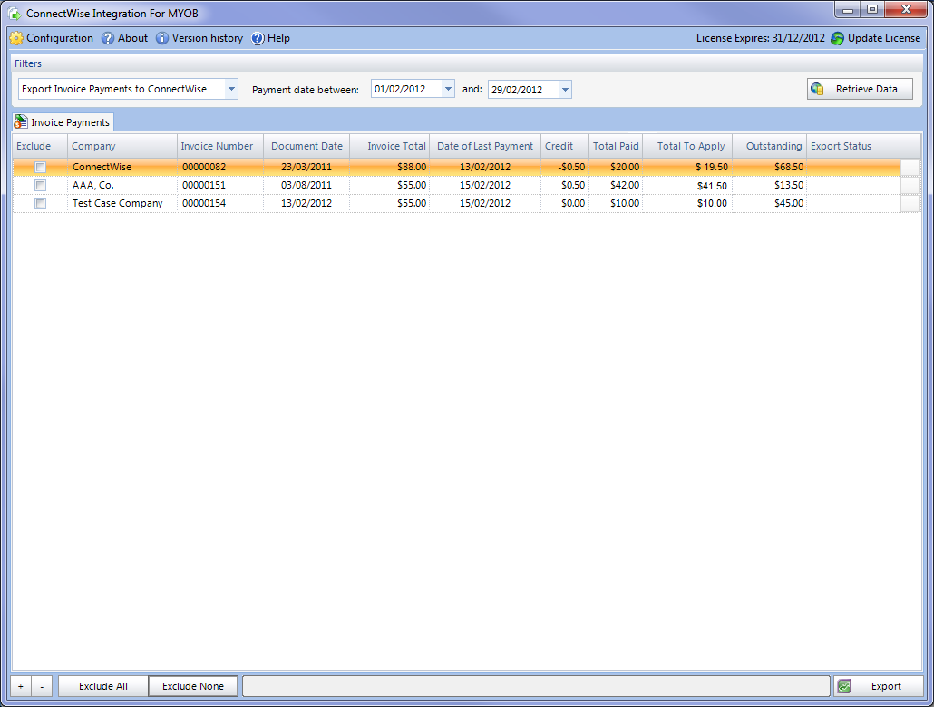Select the Test Case Company cell
The width and height of the screenshot is (934, 707).
point(122,204)
